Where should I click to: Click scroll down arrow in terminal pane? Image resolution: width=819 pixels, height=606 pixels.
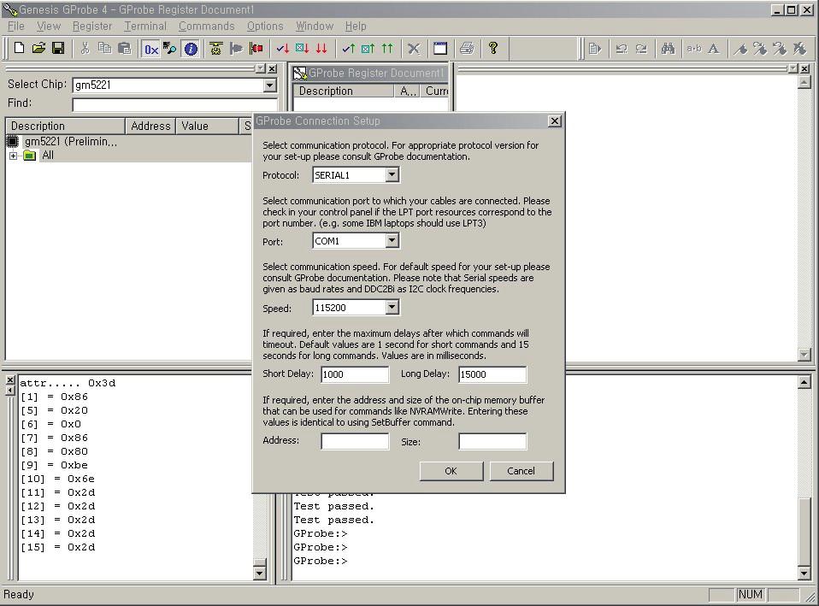pyautogui.click(x=804, y=574)
